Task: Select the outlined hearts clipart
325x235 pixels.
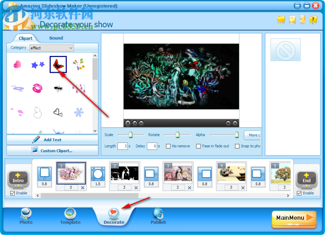Action: tap(58, 112)
